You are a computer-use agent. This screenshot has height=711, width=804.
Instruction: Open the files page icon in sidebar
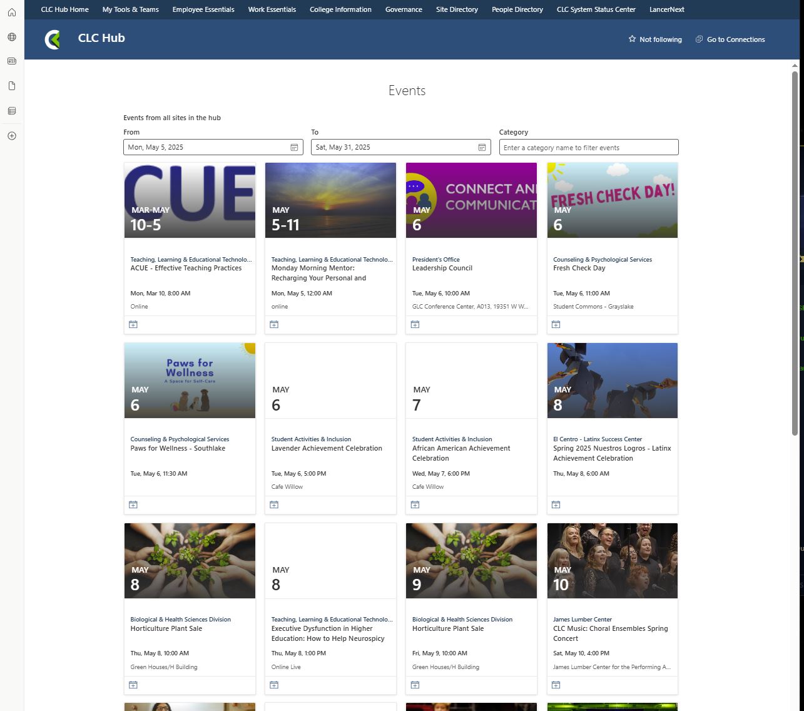[x=12, y=86]
